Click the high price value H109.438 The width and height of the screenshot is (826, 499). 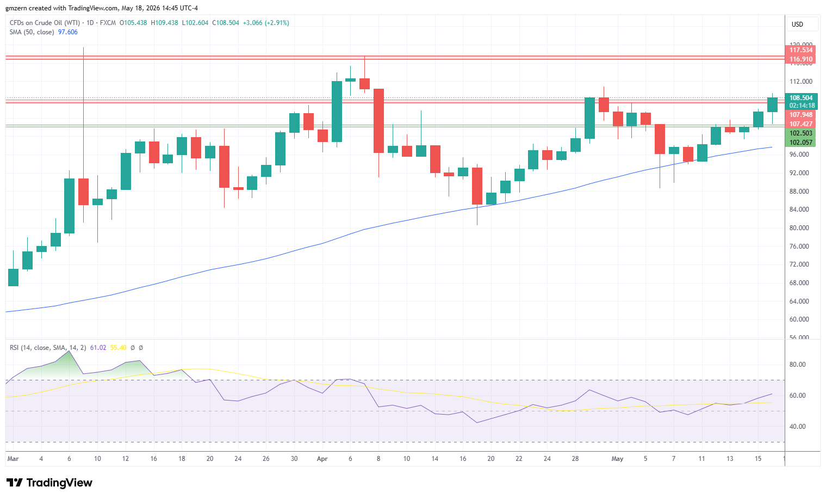click(164, 23)
